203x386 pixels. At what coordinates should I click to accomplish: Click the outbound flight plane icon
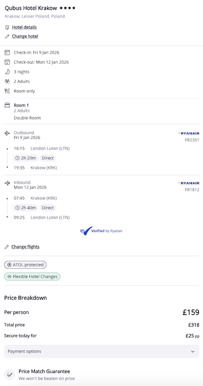(x=7, y=133)
